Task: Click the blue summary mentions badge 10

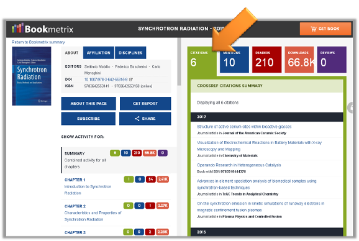Action: tap(125, 153)
